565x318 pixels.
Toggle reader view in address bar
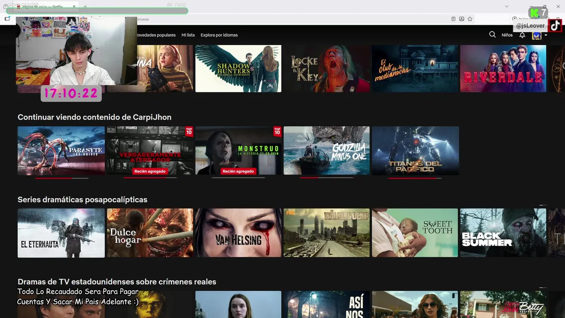453,19
